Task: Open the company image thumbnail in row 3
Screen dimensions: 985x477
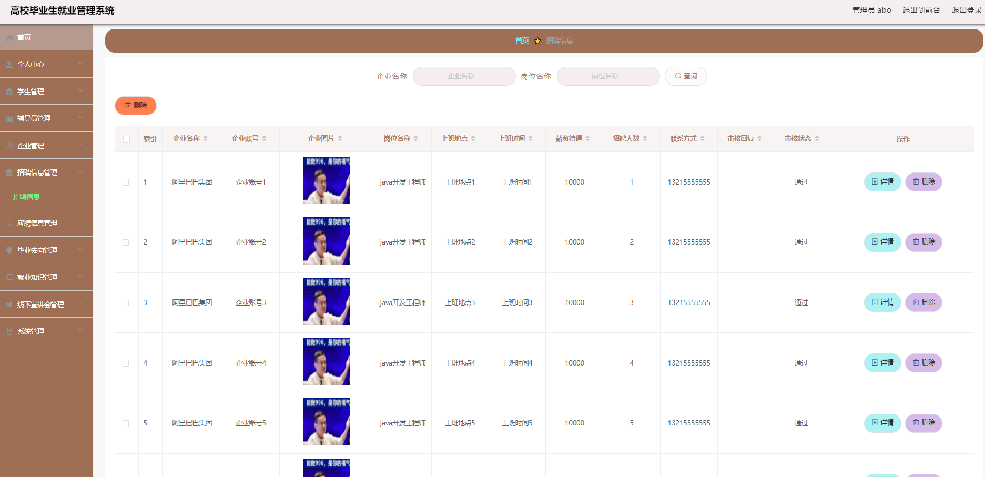Action: (x=327, y=301)
